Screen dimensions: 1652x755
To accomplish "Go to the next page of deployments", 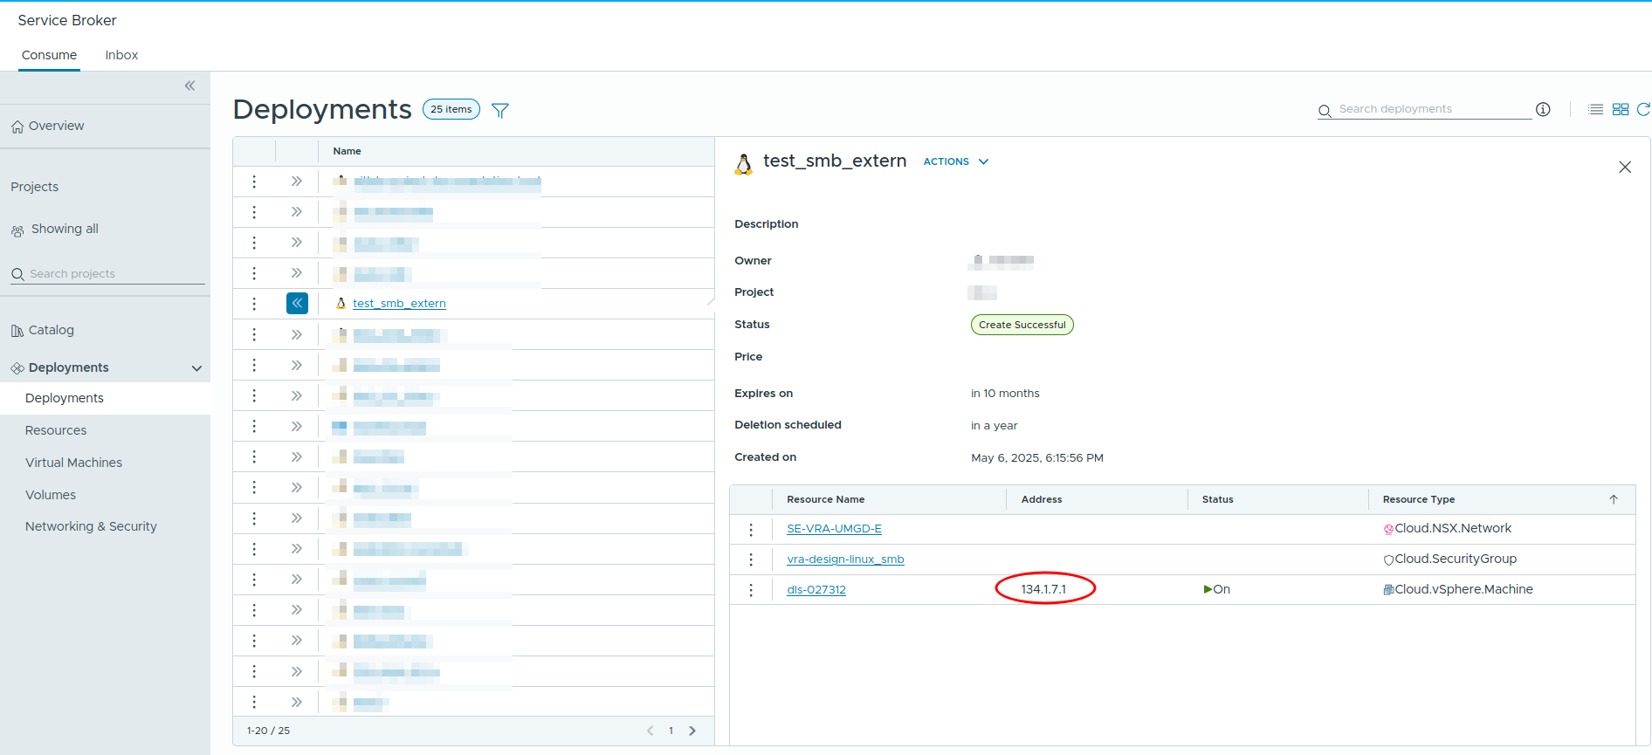I will click(x=692, y=731).
